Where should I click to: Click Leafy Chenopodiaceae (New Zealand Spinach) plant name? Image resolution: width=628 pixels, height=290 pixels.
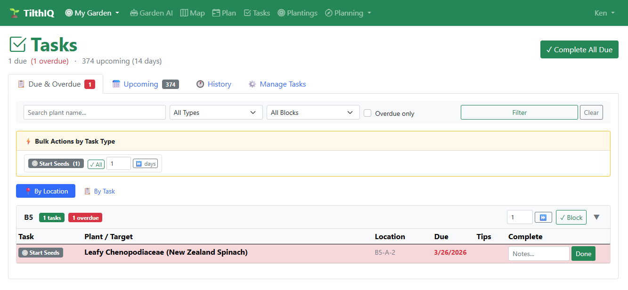(x=166, y=252)
